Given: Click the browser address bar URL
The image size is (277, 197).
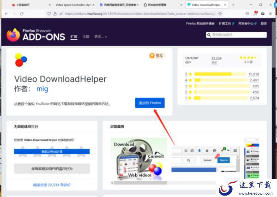Looking at the screenshot, I should click(x=139, y=13).
